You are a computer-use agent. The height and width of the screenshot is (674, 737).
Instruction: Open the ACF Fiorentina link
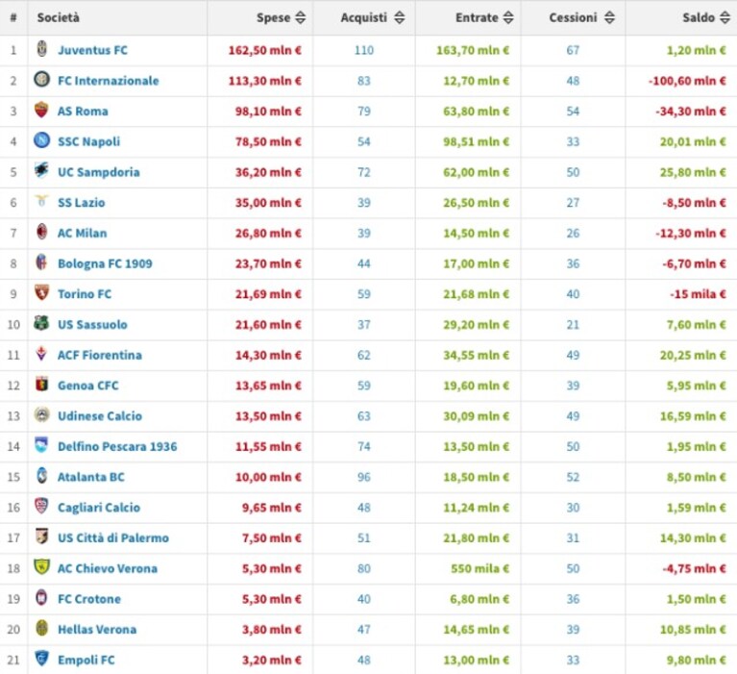point(100,355)
